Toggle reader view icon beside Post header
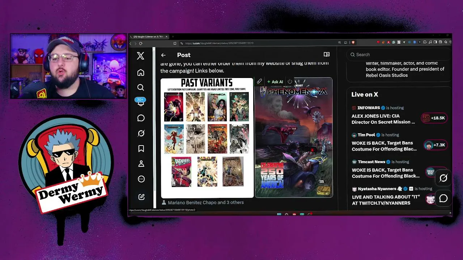 [327, 55]
